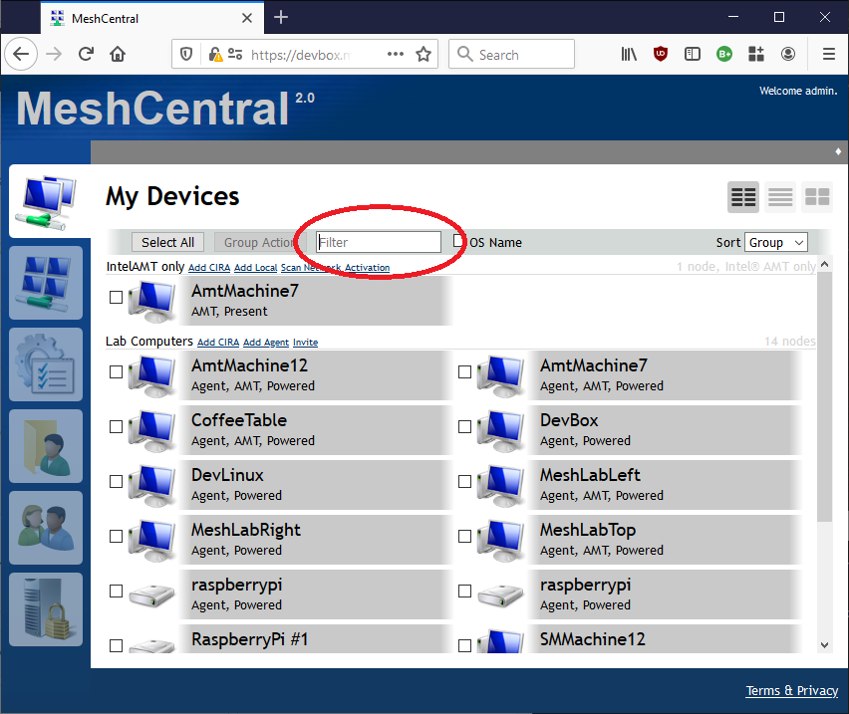Image resolution: width=849 pixels, height=714 pixels.
Task: Open the Terms & Privacy link
Action: coord(791,690)
